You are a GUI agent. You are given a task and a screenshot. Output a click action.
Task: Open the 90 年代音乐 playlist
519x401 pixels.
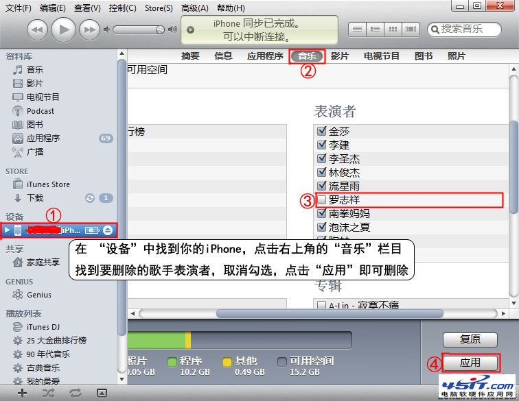48,354
